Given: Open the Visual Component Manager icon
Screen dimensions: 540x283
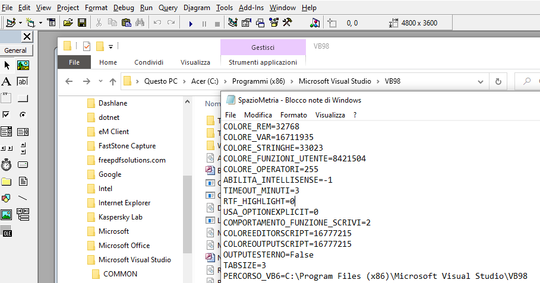Looking at the screenshot, I should pos(315,23).
